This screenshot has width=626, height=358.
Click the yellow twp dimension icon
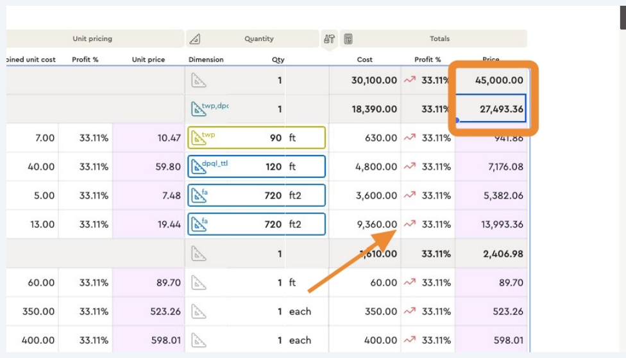coord(199,138)
